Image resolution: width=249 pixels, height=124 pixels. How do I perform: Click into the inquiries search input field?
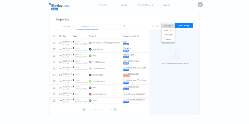(137, 26)
